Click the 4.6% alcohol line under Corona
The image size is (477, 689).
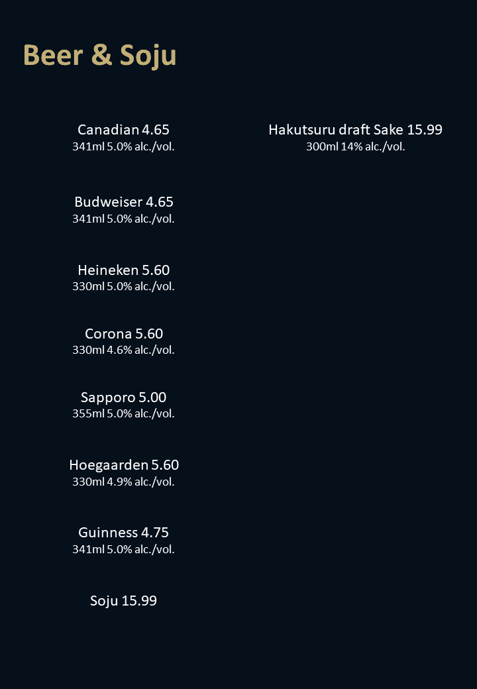pos(123,350)
